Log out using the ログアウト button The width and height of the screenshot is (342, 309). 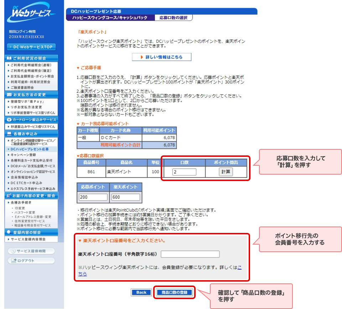(31, 261)
